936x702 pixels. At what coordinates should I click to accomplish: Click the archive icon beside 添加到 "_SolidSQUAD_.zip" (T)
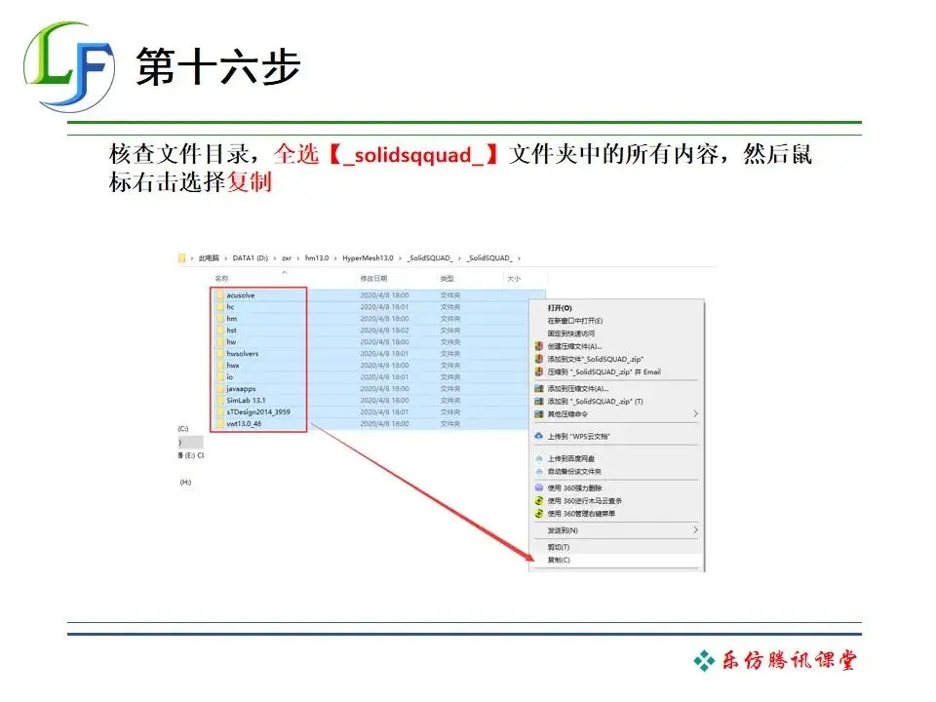538,401
